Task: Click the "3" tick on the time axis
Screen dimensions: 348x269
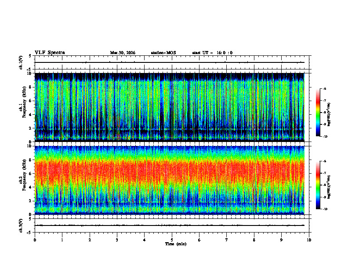Action: coord(117,240)
